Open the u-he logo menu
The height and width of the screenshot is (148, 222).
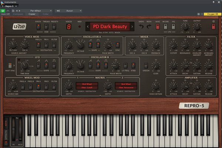point(19,26)
